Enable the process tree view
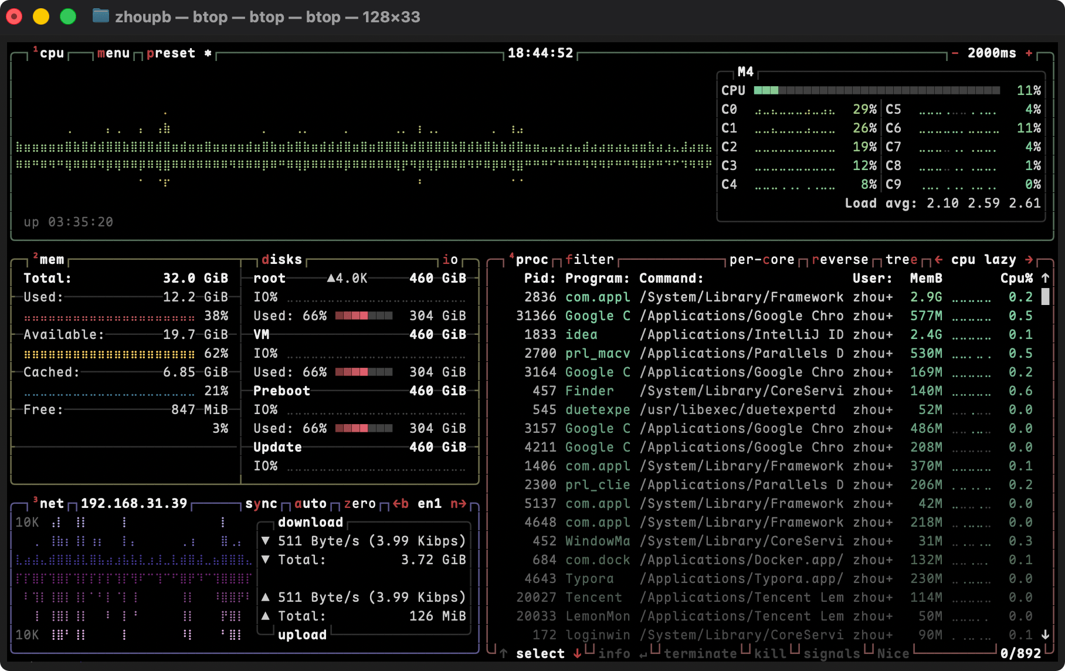1065x671 pixels. click(x=901, y=260)
